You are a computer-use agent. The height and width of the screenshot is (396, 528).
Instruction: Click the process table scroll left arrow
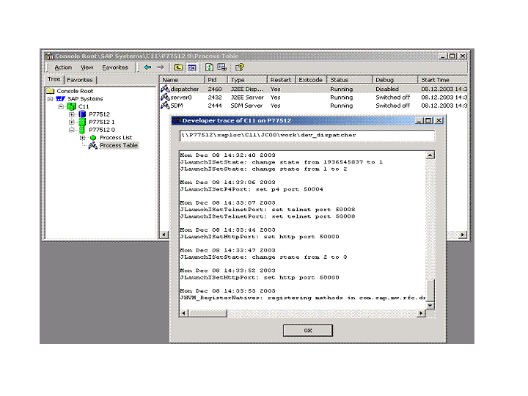point(164,235)
